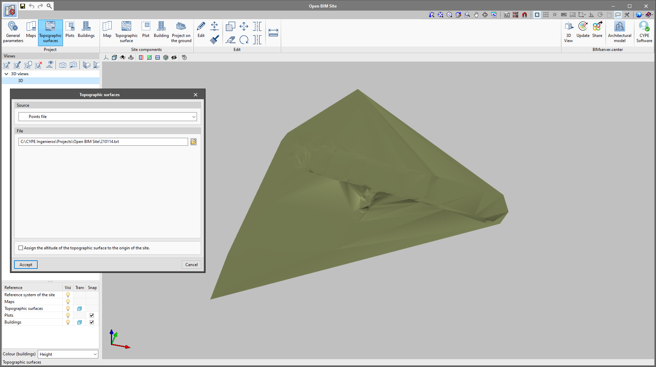Collapse the 3D views tree node
Viewport: 656px width, 367px height.
pos(6,74)
